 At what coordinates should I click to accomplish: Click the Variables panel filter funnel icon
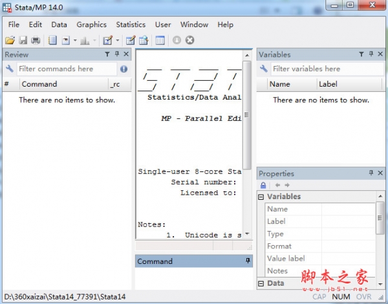pyautogui.click(x=361, y=54)
